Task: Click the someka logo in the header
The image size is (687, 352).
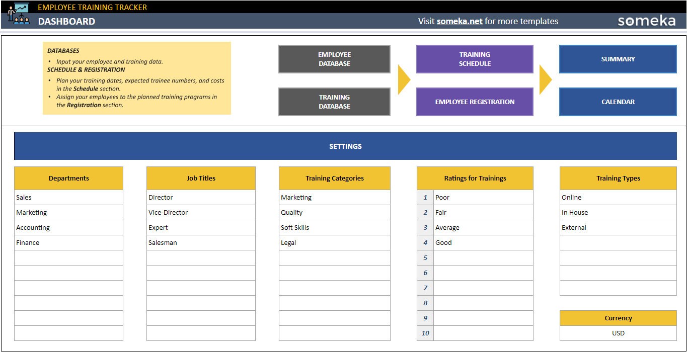Action: [x=646, y=21]
